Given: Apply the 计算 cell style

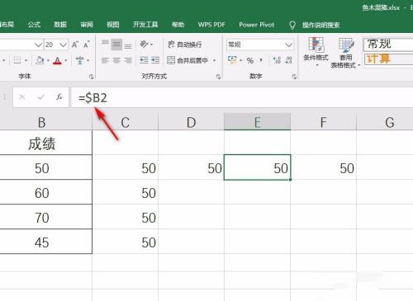Looking at the screenshot, I should [388, 59].
